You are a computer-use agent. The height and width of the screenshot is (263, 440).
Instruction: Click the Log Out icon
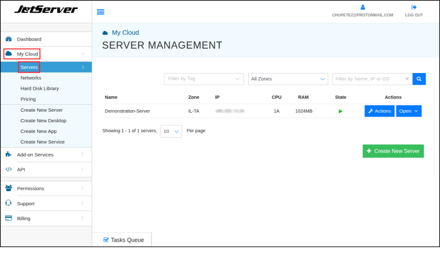click(x=414, y=7)
